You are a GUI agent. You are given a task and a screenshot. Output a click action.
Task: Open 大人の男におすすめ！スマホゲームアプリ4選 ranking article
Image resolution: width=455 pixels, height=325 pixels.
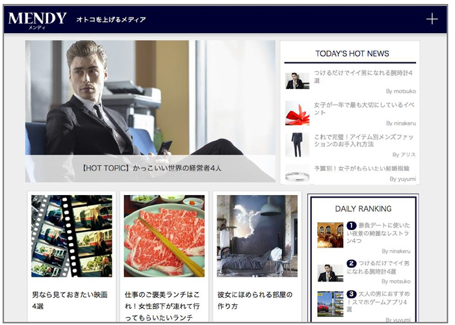pyautogui.click(x=378, y=302)
